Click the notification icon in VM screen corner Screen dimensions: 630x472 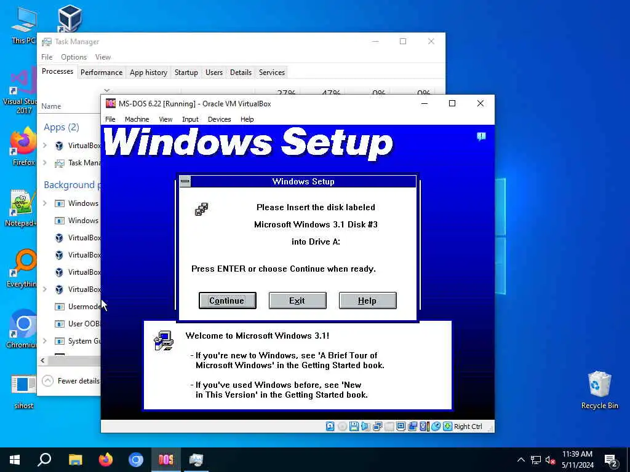click(481, 136)
